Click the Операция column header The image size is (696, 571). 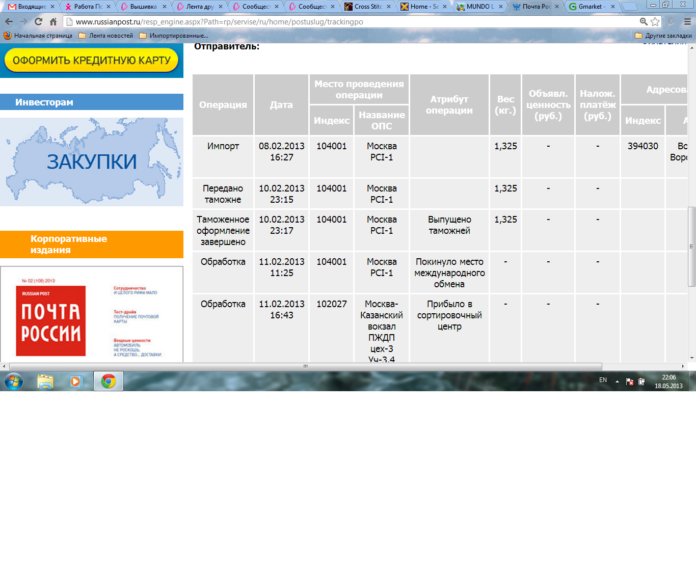[223, 105]
